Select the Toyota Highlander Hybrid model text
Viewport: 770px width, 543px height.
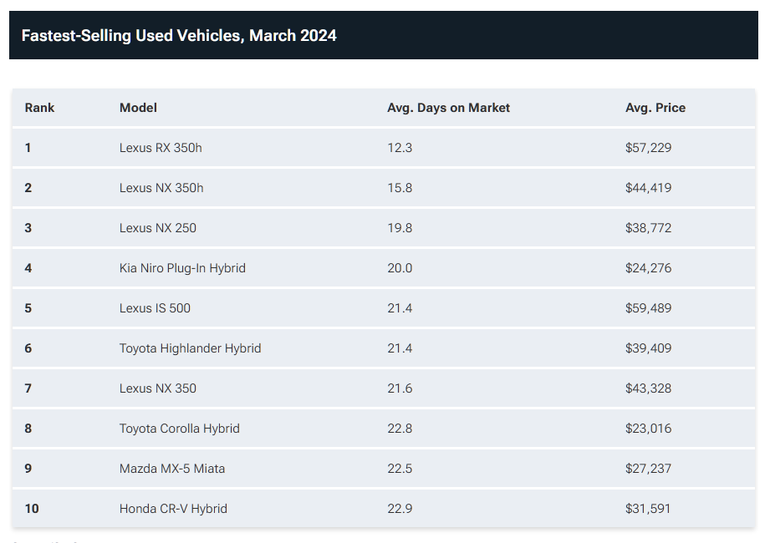pyautogui.click(x=190, y=348)
